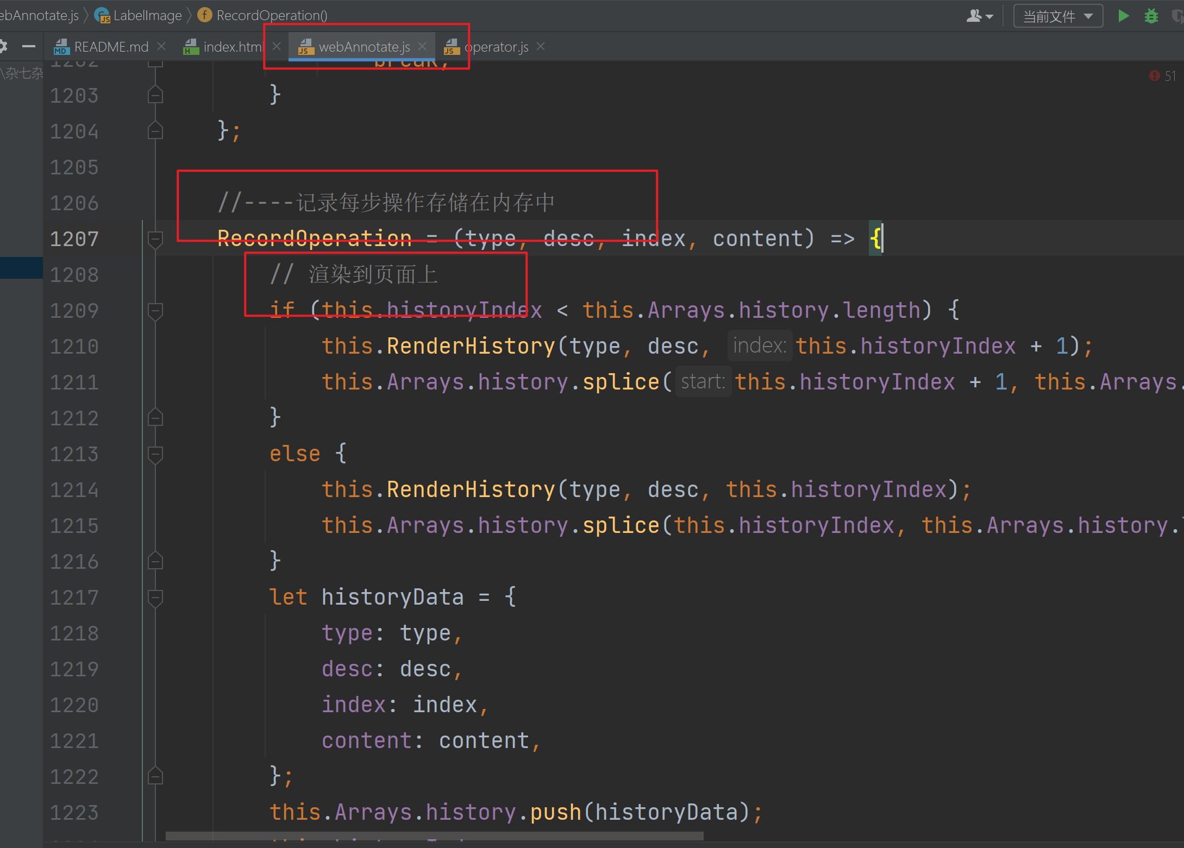This screenshot has width=1184, height=848.
Task: Open the project panel settings gear
Action: click(x=3, y=47)
